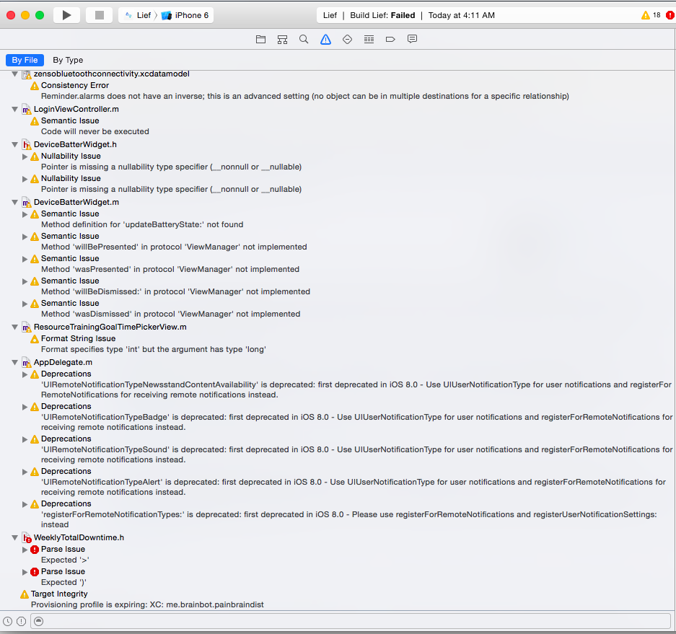The width and height of the screenshot is (676, 634).
Task: Click the red error icon beside Expected '>'
Action: pos(35,550)
